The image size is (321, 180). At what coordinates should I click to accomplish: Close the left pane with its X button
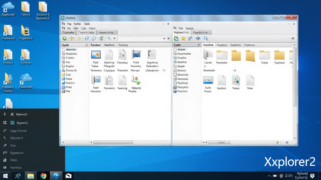click(x=168, y=24)
